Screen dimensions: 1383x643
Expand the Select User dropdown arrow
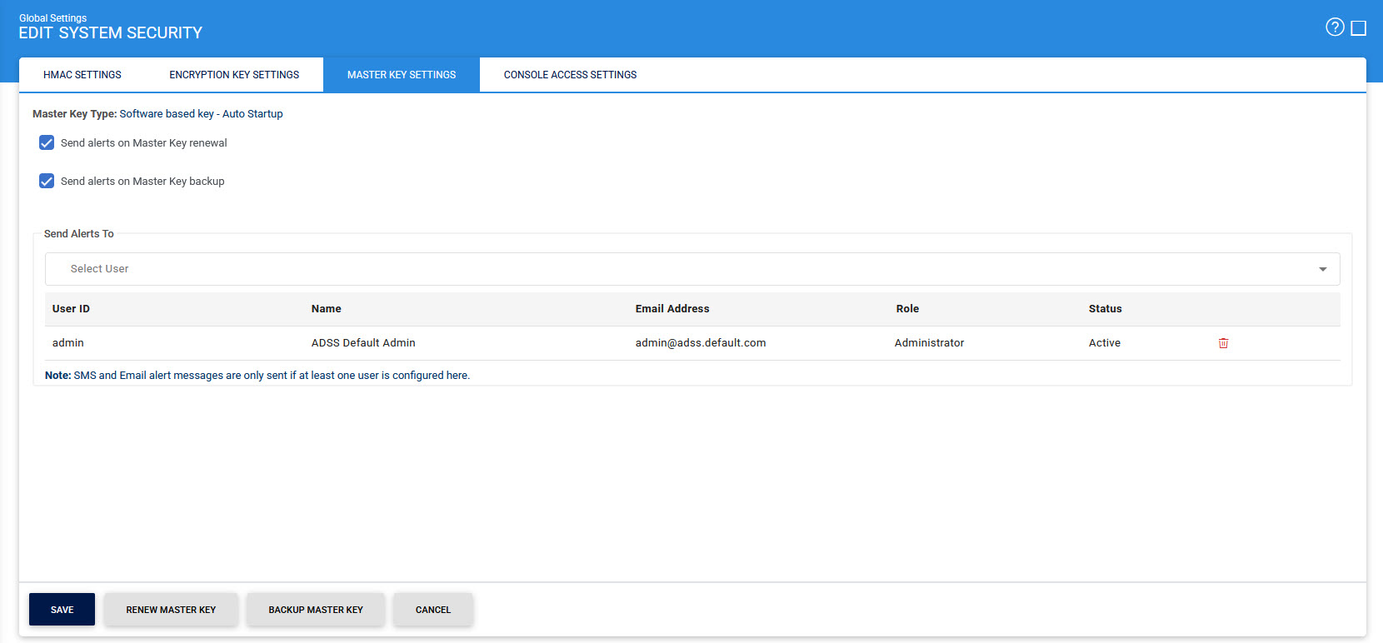pos(1322,269)
